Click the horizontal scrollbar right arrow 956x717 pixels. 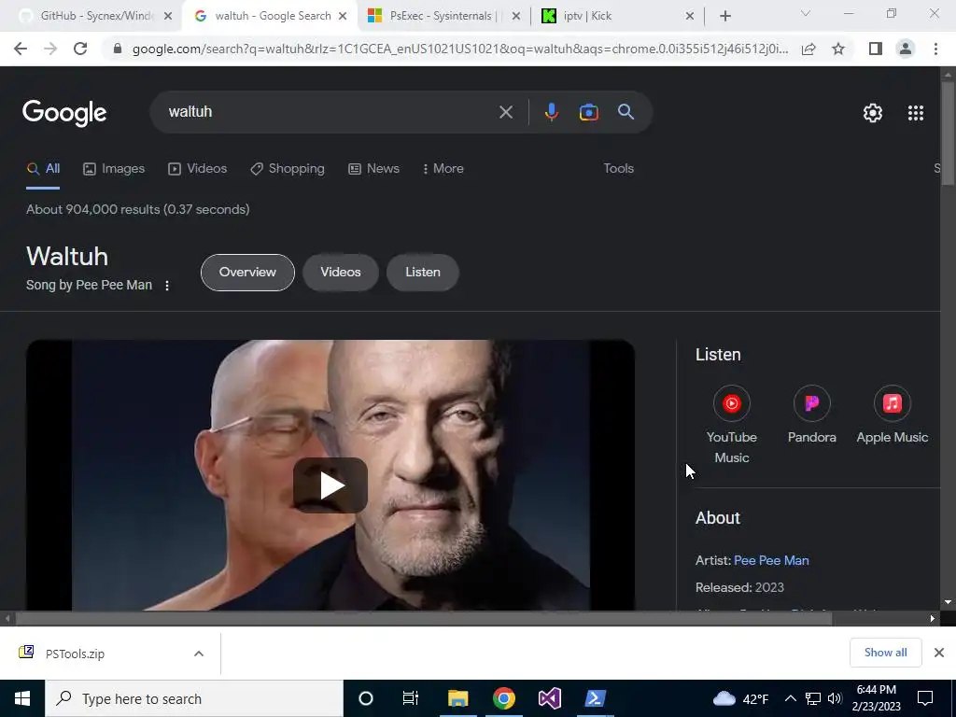(x=933, y=619)
